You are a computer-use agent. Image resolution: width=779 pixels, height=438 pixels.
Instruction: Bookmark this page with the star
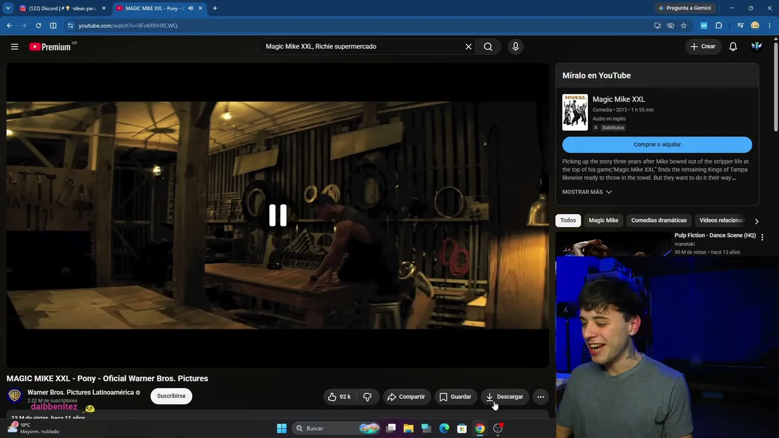[683, 26]
